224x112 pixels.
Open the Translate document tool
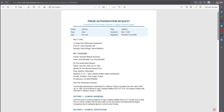[44, 7]
